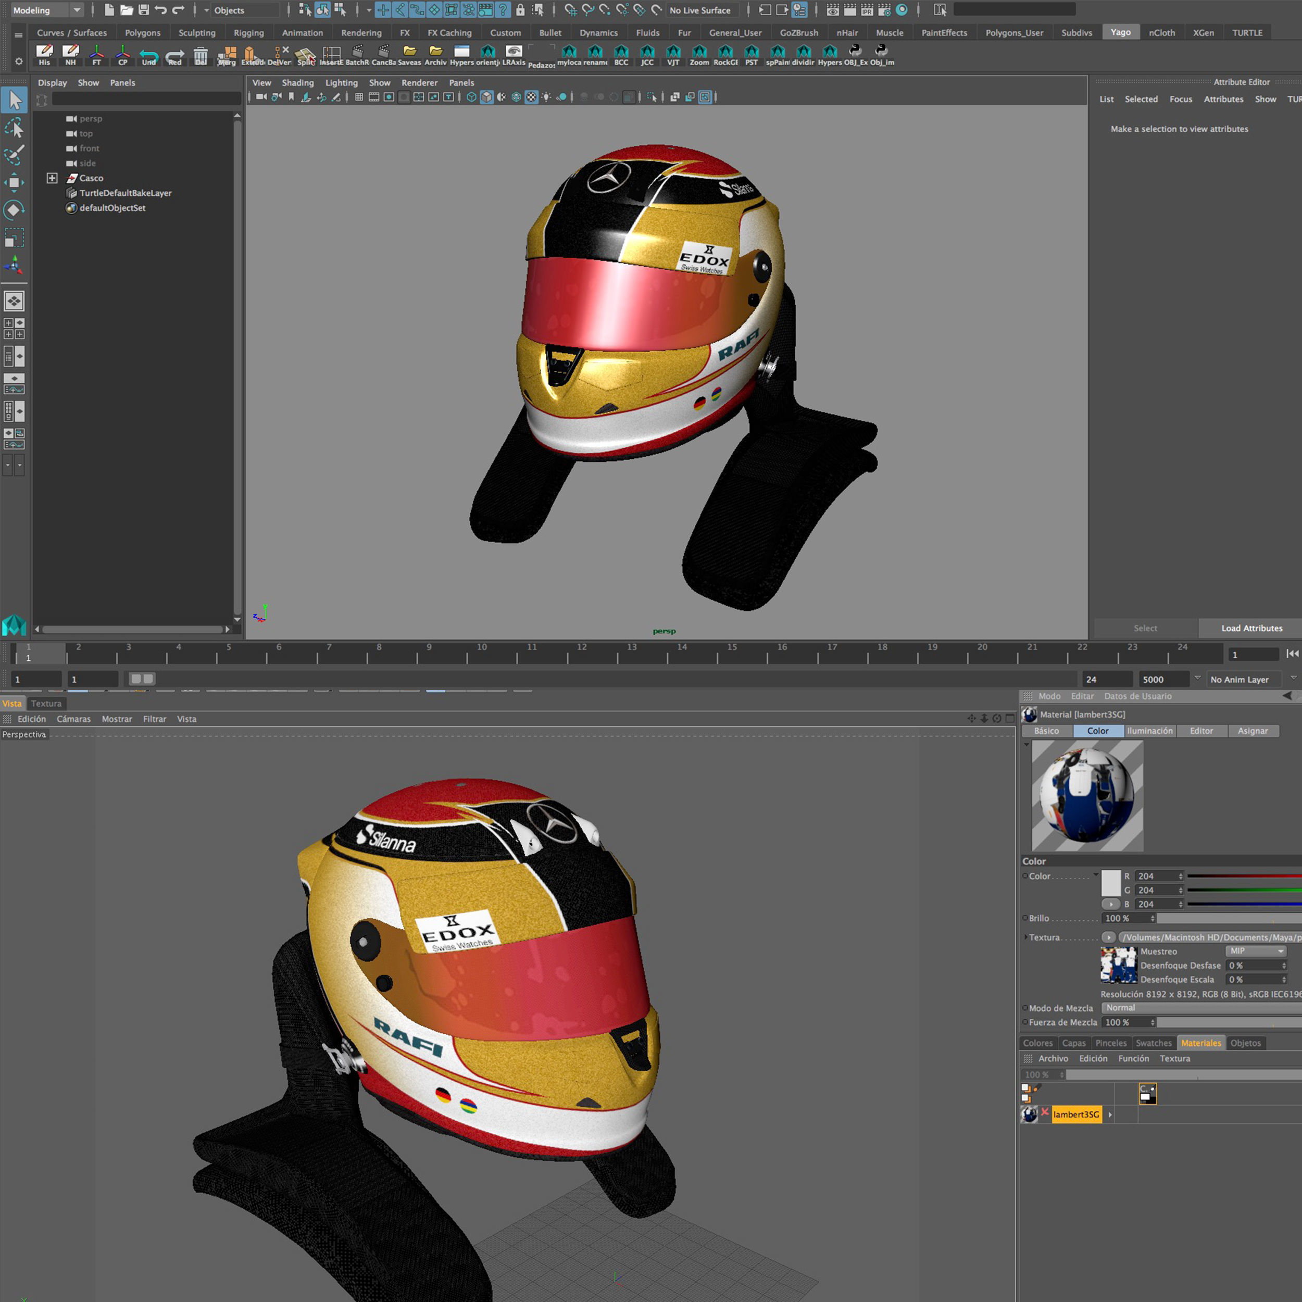Image resolution: width=1302 pixels, height=1302 pixels.
Task: Click the helmet texture thumbnail under Textura
Action: pyautogui.click(x=1119, y=965)
